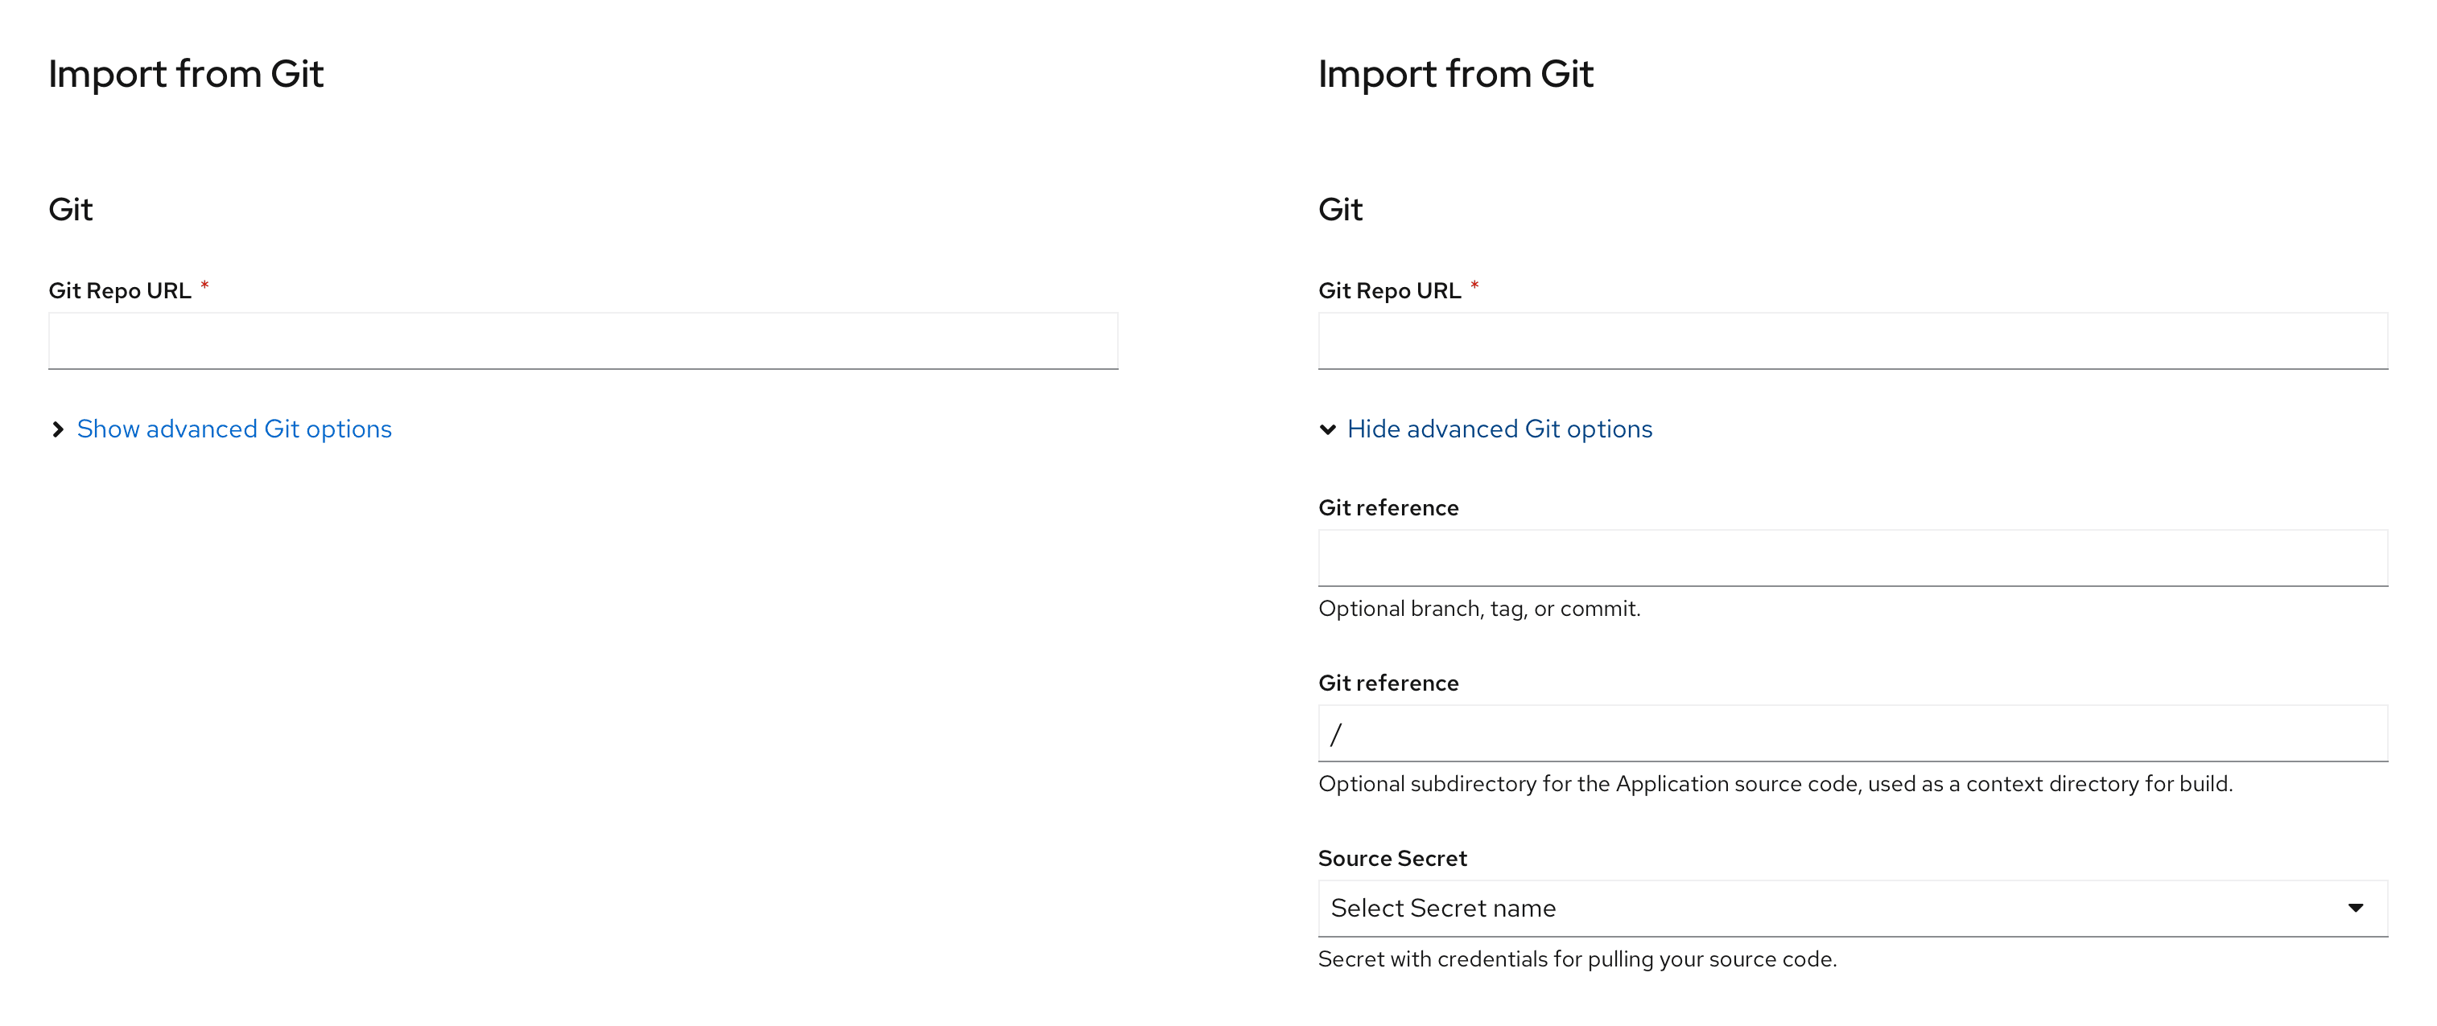
Task: Click the "Secret with credentials" helper text
Action: tap(1576, 960)
